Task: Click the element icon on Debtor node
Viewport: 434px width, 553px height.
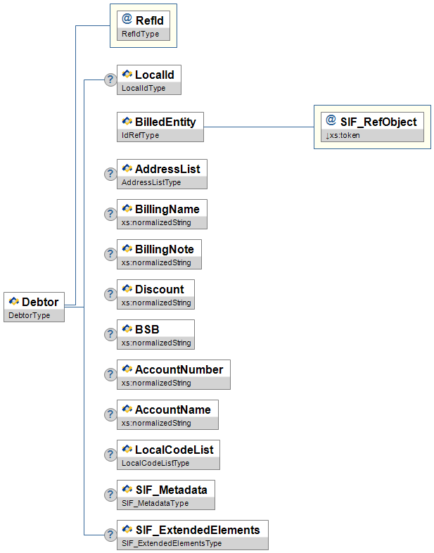Action: 13,302
